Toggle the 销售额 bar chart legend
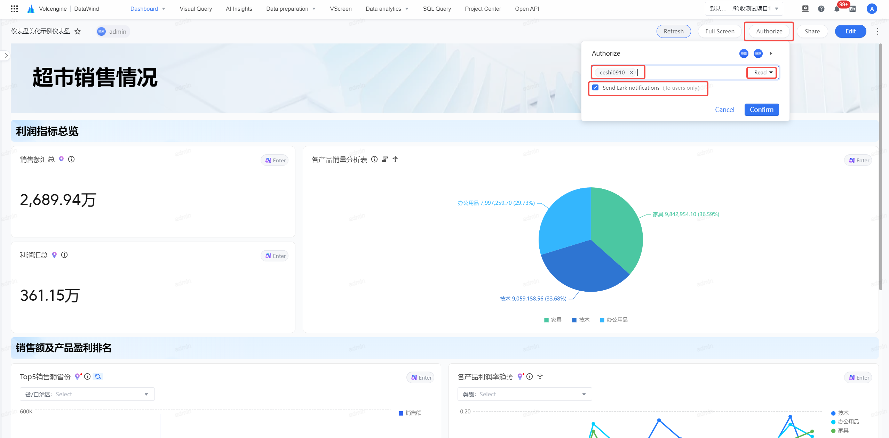Viewport: 889px width, 438px height. [410, 413]
